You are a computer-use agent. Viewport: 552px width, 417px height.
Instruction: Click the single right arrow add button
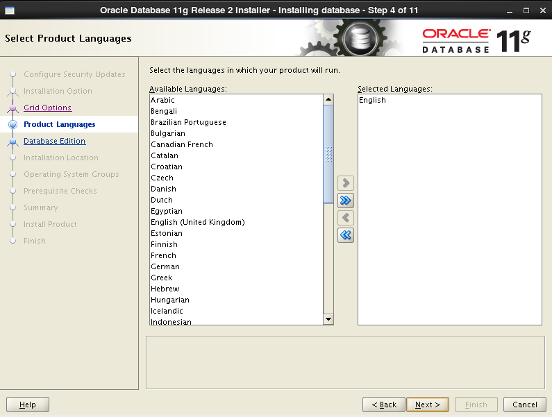tap(346, 183)
